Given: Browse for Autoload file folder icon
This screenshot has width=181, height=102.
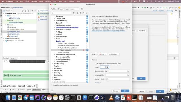Looking at the screenshot, I should click(x=128, y=75).
